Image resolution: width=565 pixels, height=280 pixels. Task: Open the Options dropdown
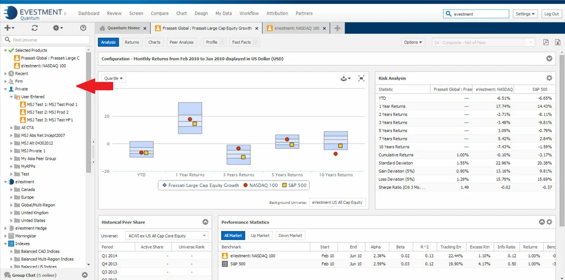(x=413, y=42)
